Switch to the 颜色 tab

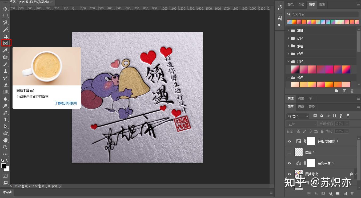[x=290, y=5]
